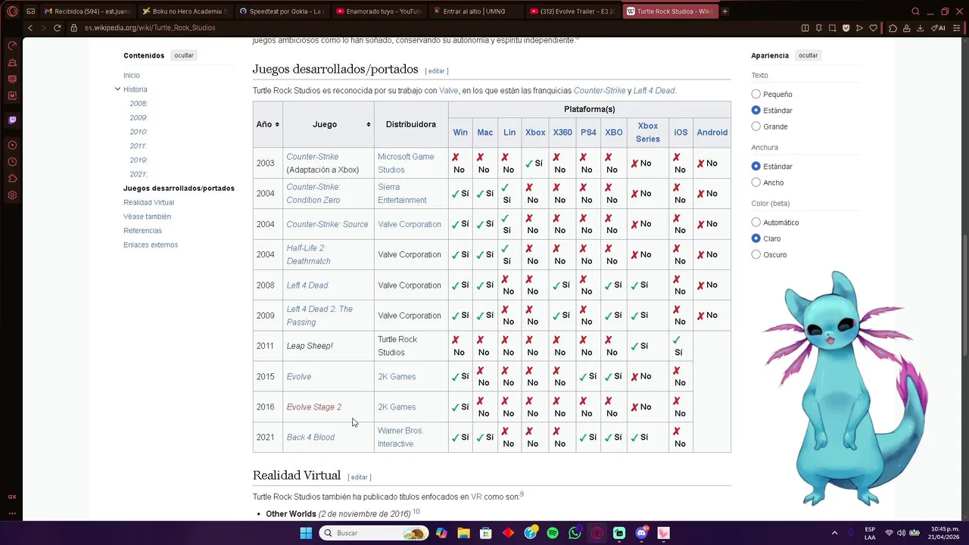Open Discord from the taskbar
Viewport: 969px width, 545px height.
click(642, 533)
